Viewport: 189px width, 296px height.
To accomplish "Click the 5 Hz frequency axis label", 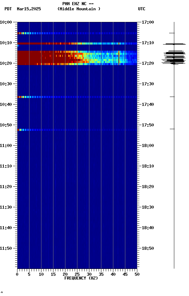I will tap(29, 274).
